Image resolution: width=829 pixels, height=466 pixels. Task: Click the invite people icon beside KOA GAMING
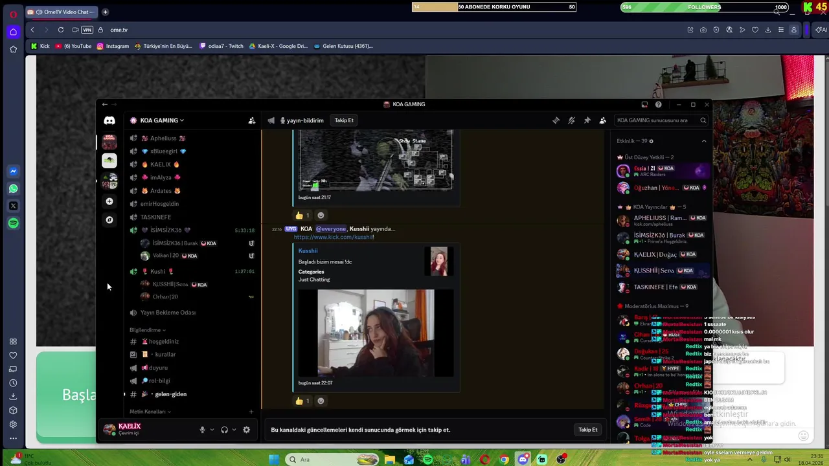click(x=252, y=120)
